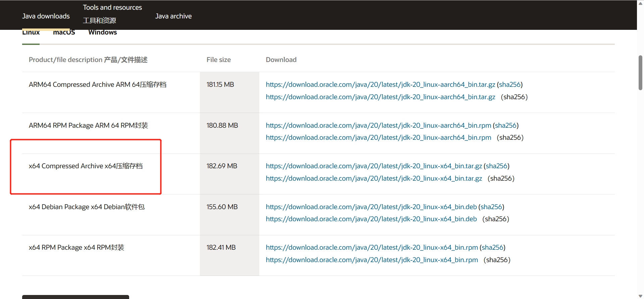Screen dimensions: 644x299
Task: Open blue sha256 link for x64 tar.gz
Action: (496, 166)
